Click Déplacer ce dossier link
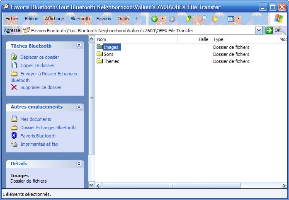 pyautogui.click(x=40, y=57)
